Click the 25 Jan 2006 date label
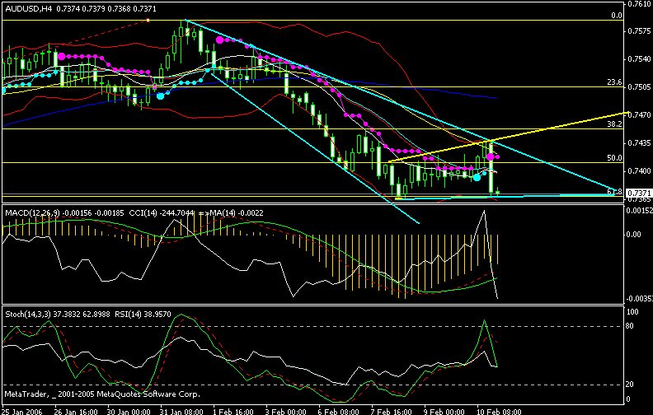 (x=22, y=412)
